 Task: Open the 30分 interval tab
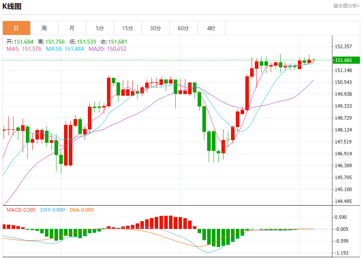(x=155, y=28)
